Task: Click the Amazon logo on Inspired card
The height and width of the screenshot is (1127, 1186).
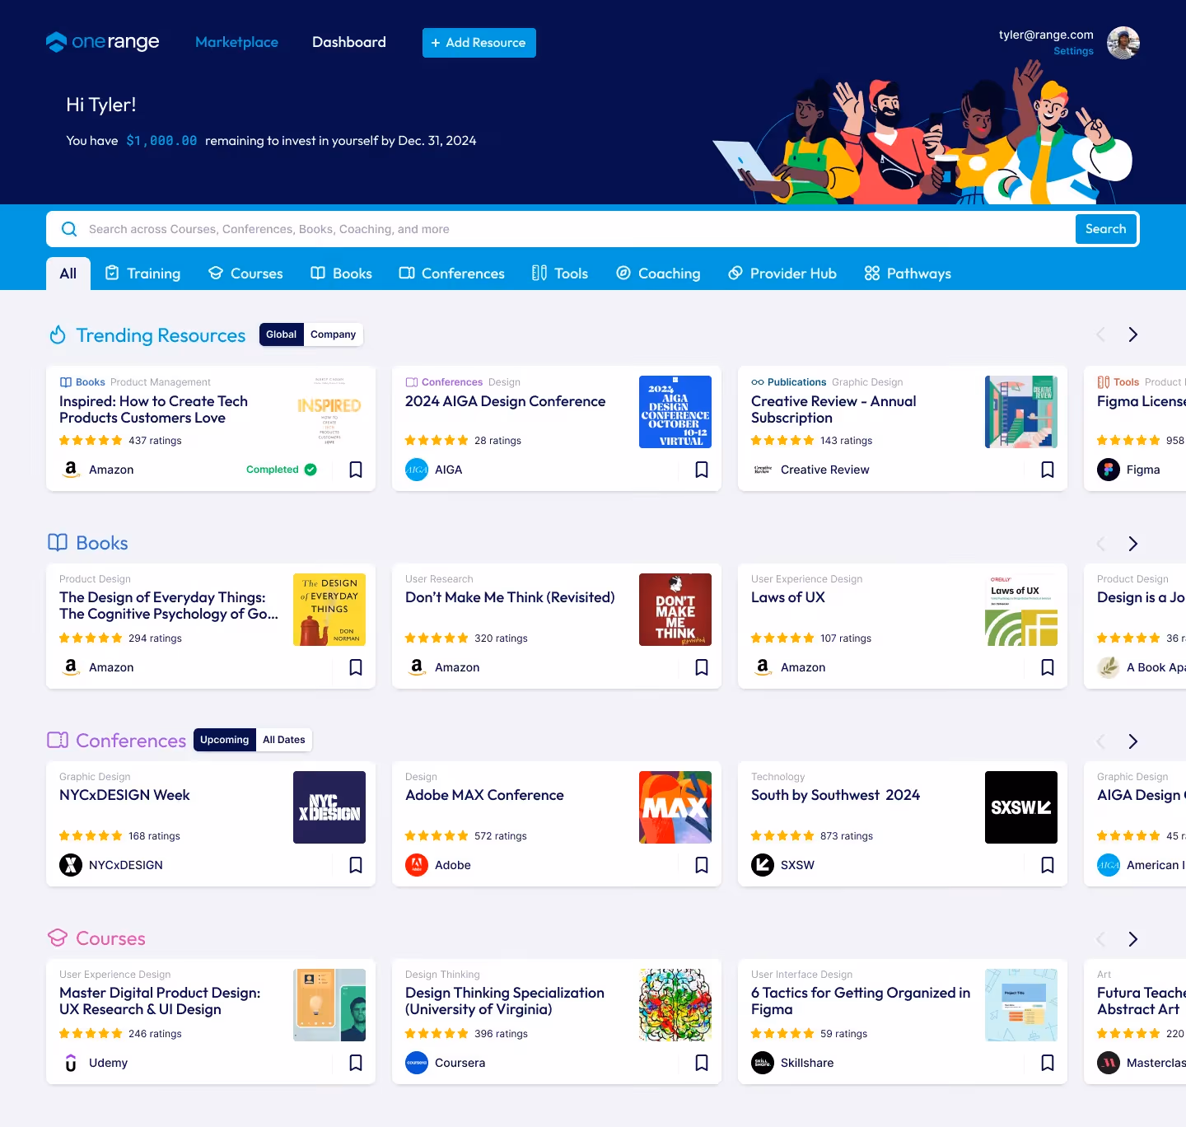Action: (71, 470)
